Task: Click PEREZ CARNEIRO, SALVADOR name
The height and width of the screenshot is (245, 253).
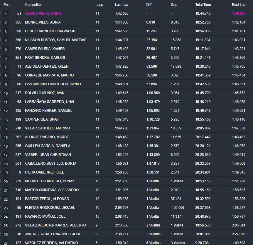Action: click(50, 31)
